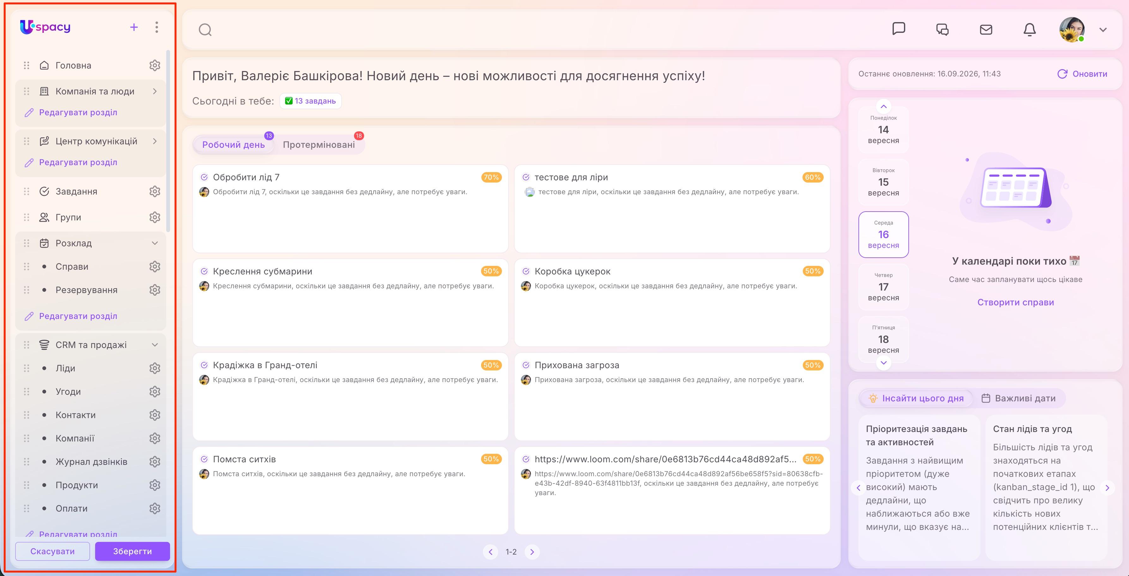The width and height of the screenshot is (1129, 576).
Task: Click Редагувати розділ under Розклад
Action: coord(71,316)
